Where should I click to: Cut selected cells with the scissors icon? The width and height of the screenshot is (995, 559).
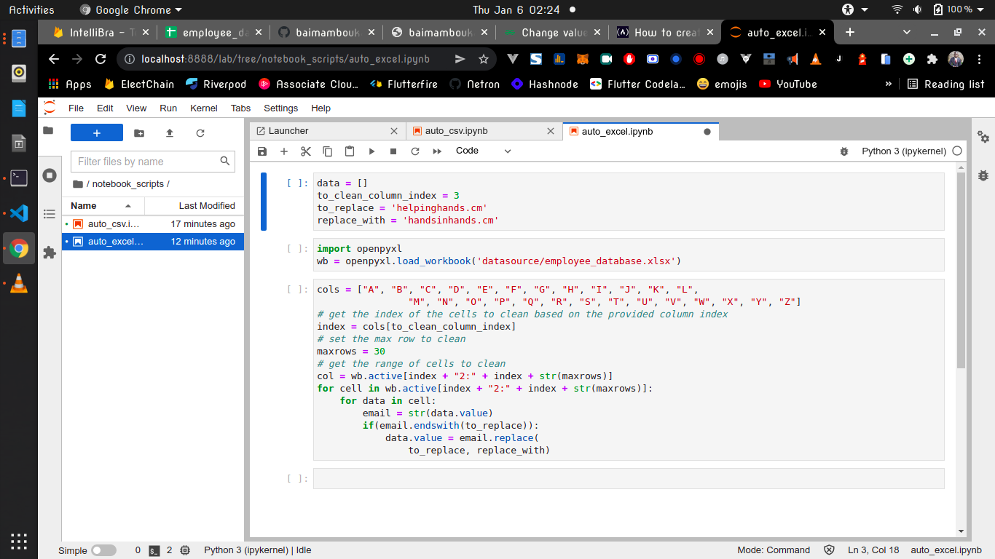[305, 151]
